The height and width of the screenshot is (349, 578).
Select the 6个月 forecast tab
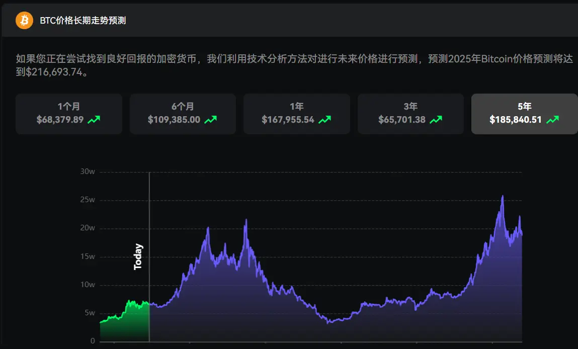pos(183,114)
